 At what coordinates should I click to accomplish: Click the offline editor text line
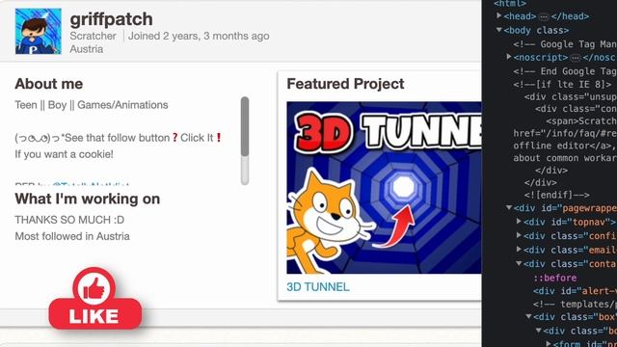[x=564, y=146]
